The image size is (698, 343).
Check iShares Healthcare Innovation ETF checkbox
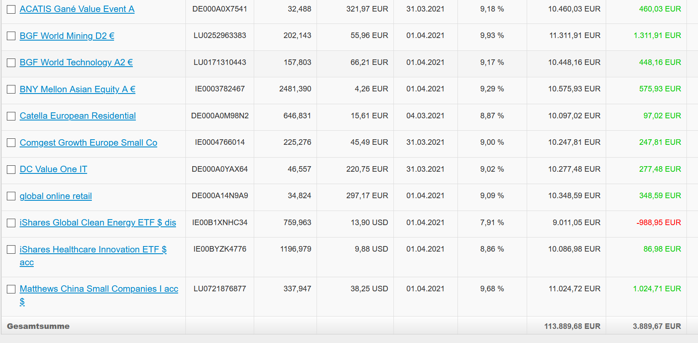pos(11,249)
